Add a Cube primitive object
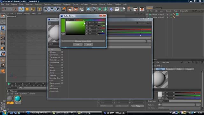Viewport: 204px width, 115px height. tap(88, 9)
